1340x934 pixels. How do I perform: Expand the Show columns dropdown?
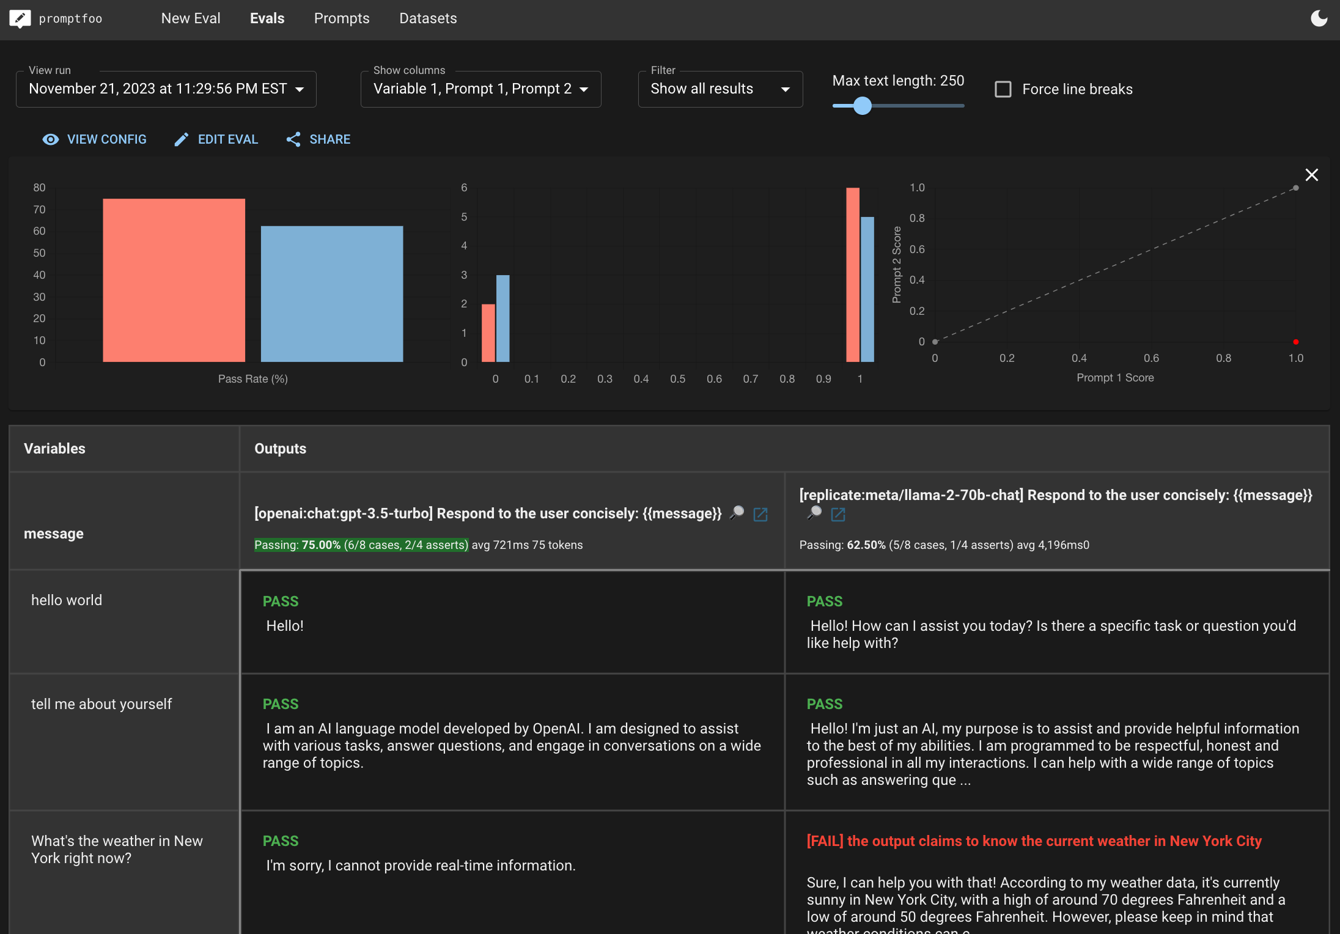(x=480, y=89)
